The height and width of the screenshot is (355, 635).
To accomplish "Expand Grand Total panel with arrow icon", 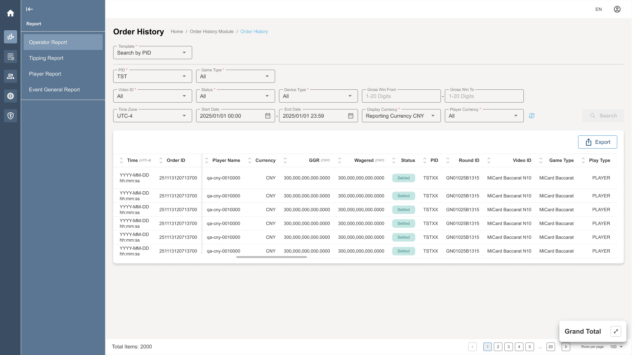I will pyautogui.click(x=616, y=331).
